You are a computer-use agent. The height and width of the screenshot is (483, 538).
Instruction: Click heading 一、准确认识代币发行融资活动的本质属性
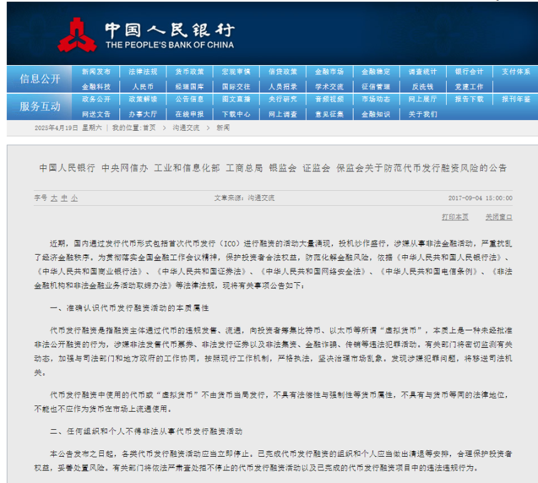pos(129,308)
